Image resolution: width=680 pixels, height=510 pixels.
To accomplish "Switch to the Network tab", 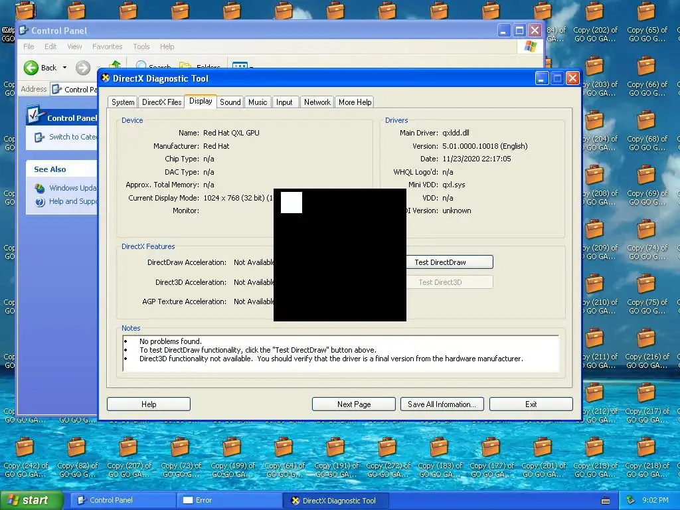I will [x=317, y=102].
